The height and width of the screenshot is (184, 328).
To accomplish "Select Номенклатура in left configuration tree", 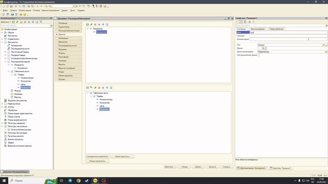I will 27,78.
